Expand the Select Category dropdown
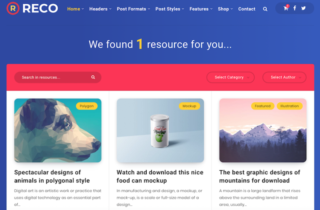This screenshot has height=210, width=320. [x=230, y=77]
